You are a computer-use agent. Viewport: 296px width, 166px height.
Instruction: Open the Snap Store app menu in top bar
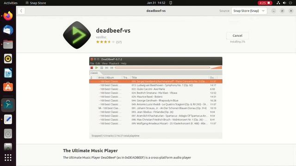click(x=36, y=3)
